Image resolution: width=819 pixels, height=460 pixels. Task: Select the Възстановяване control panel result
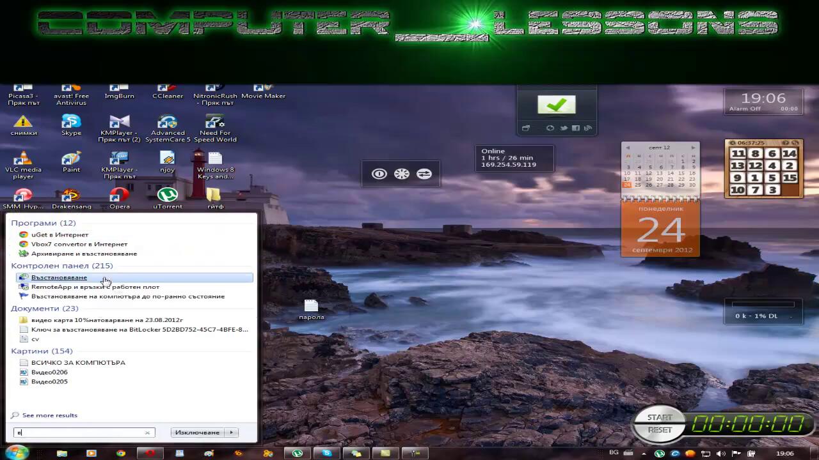click(x=59, y=278)
